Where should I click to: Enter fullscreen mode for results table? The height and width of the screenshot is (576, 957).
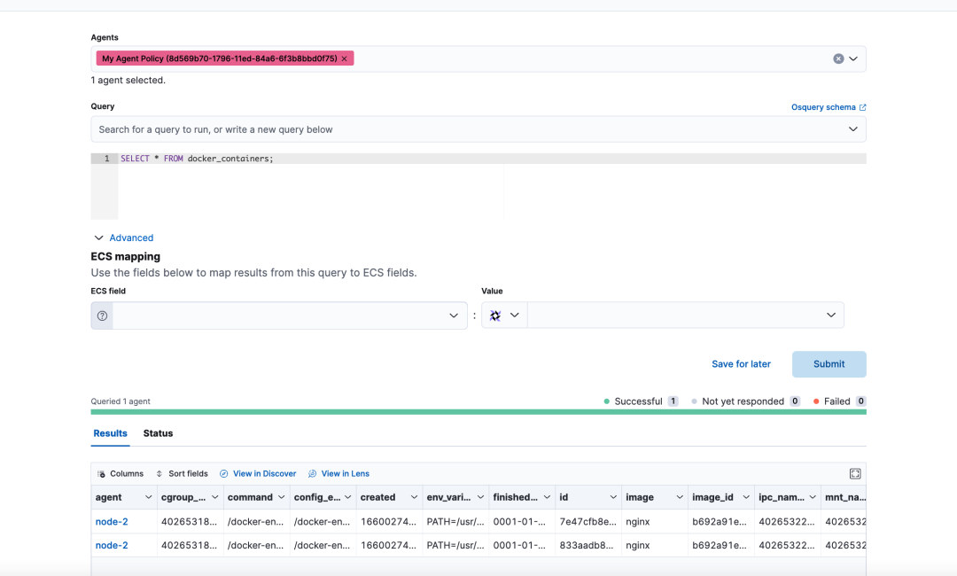[855, 474]
